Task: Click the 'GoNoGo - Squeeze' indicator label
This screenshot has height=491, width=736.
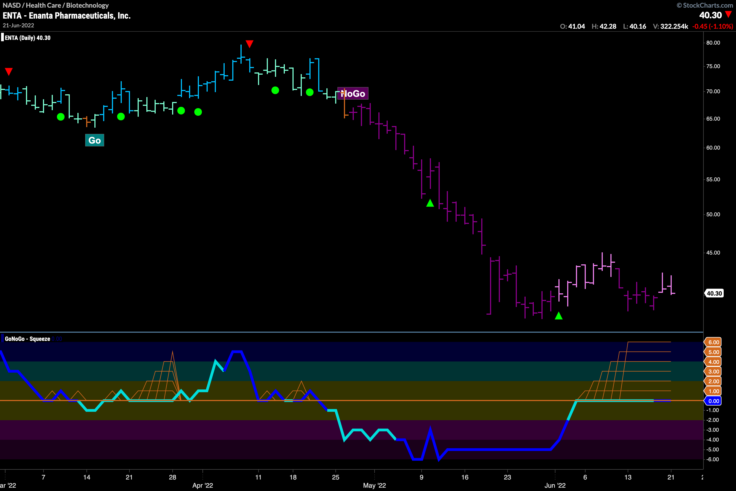Action: (27, 339)
